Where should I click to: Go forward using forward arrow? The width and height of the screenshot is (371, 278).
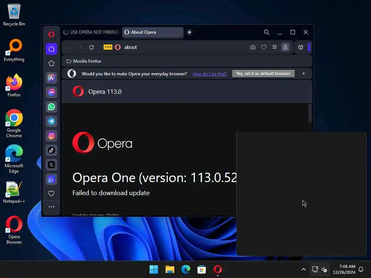pyautogui.click(x=81, y=47)
